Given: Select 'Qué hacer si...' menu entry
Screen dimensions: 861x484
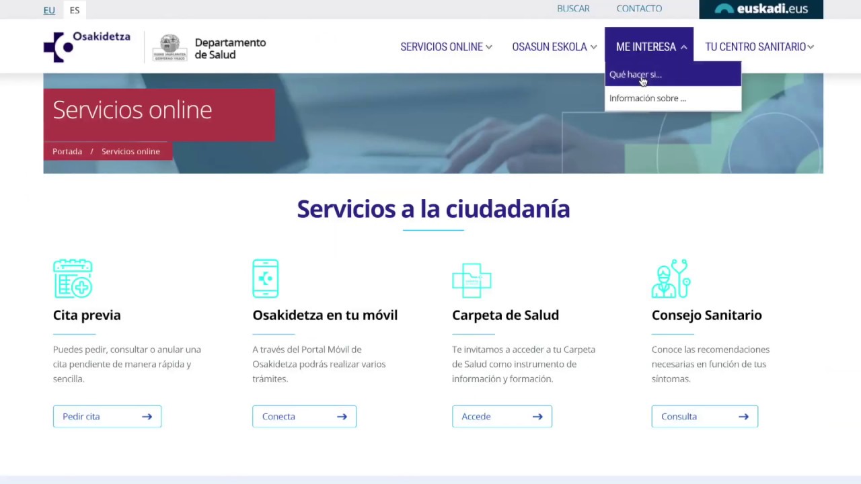Looking at the screenshot, I should point(673,75).
